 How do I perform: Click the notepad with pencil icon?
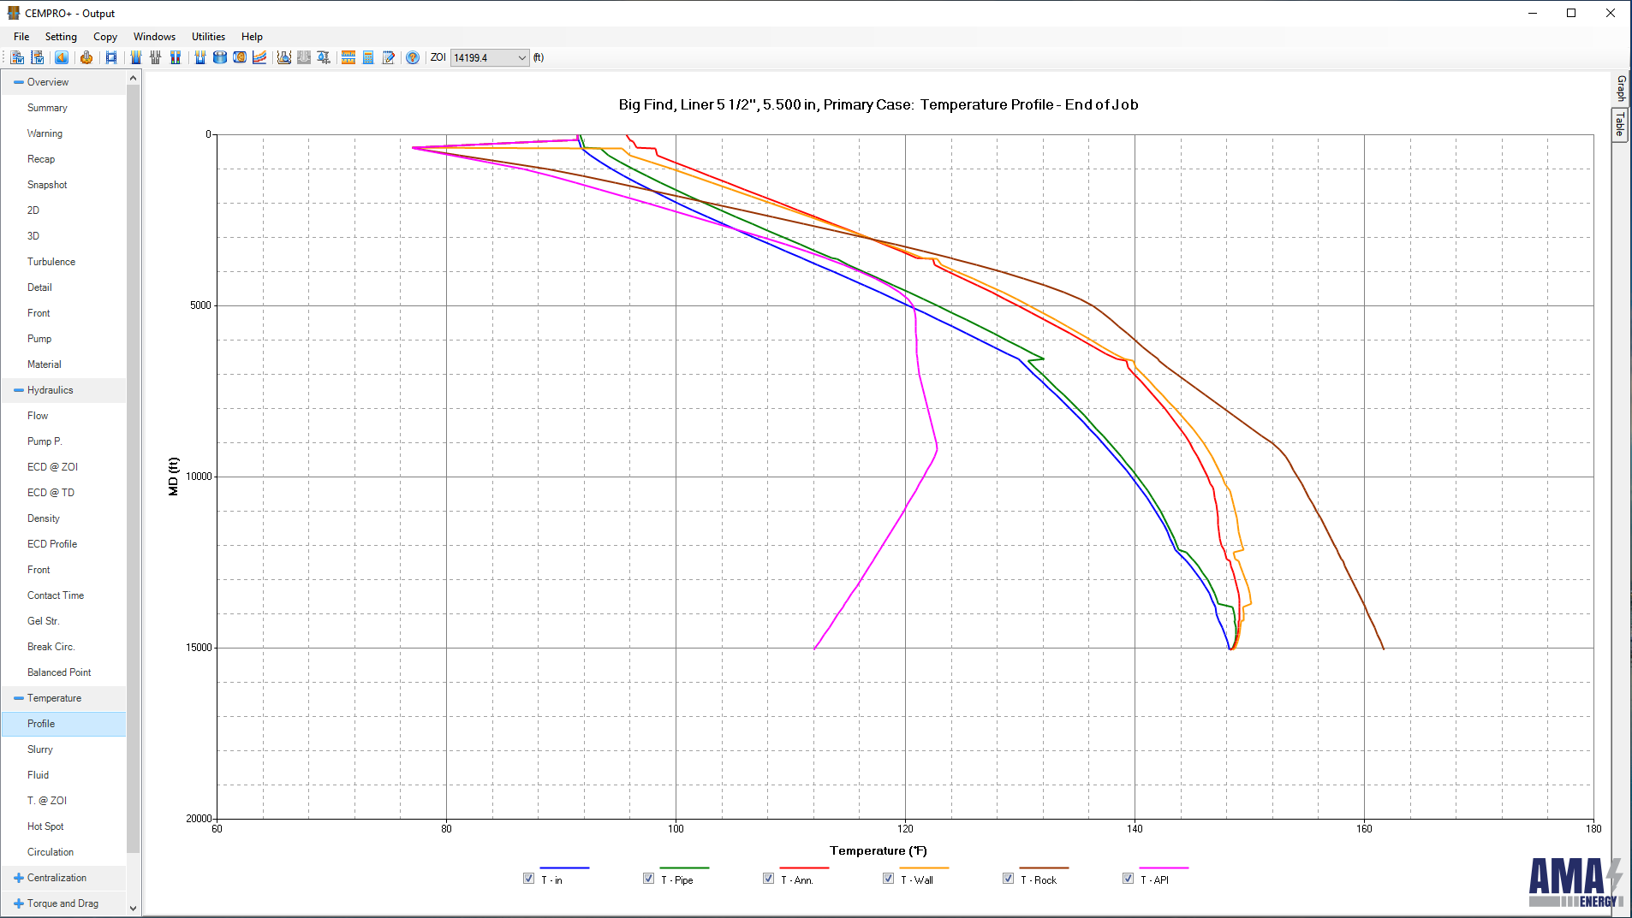click(x=389, y=57)
